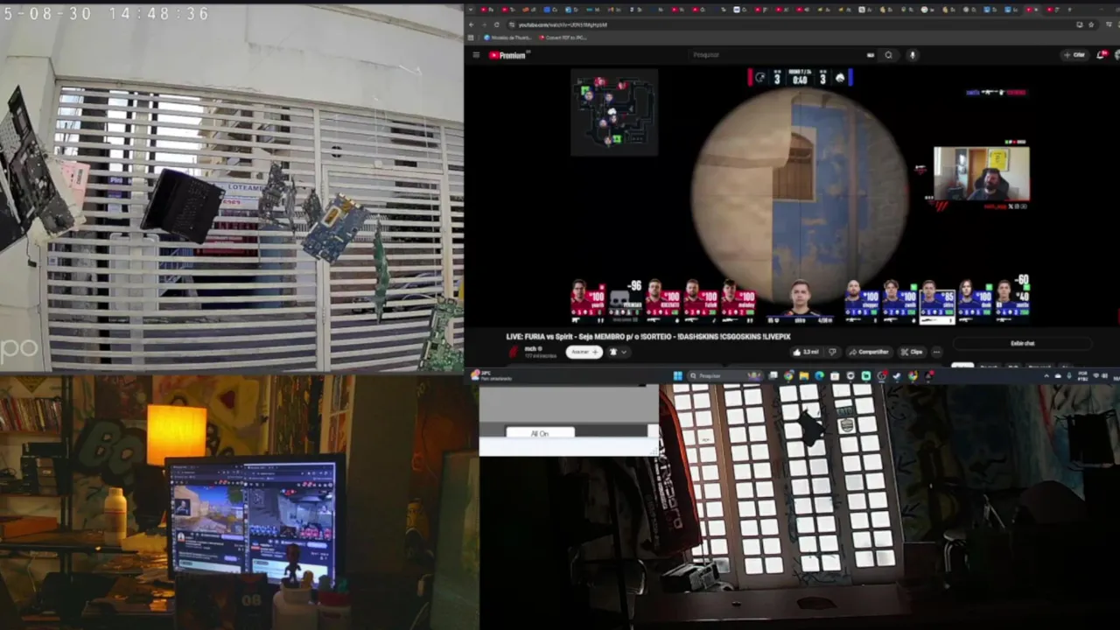Open YouTube notifications bell in header
Image resolution: width=1120 pixels, height=630 pixels.
1102,55
